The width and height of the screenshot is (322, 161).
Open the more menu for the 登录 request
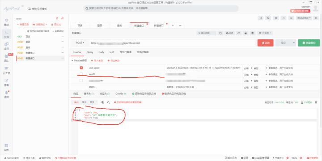click(x=63, y=42)
